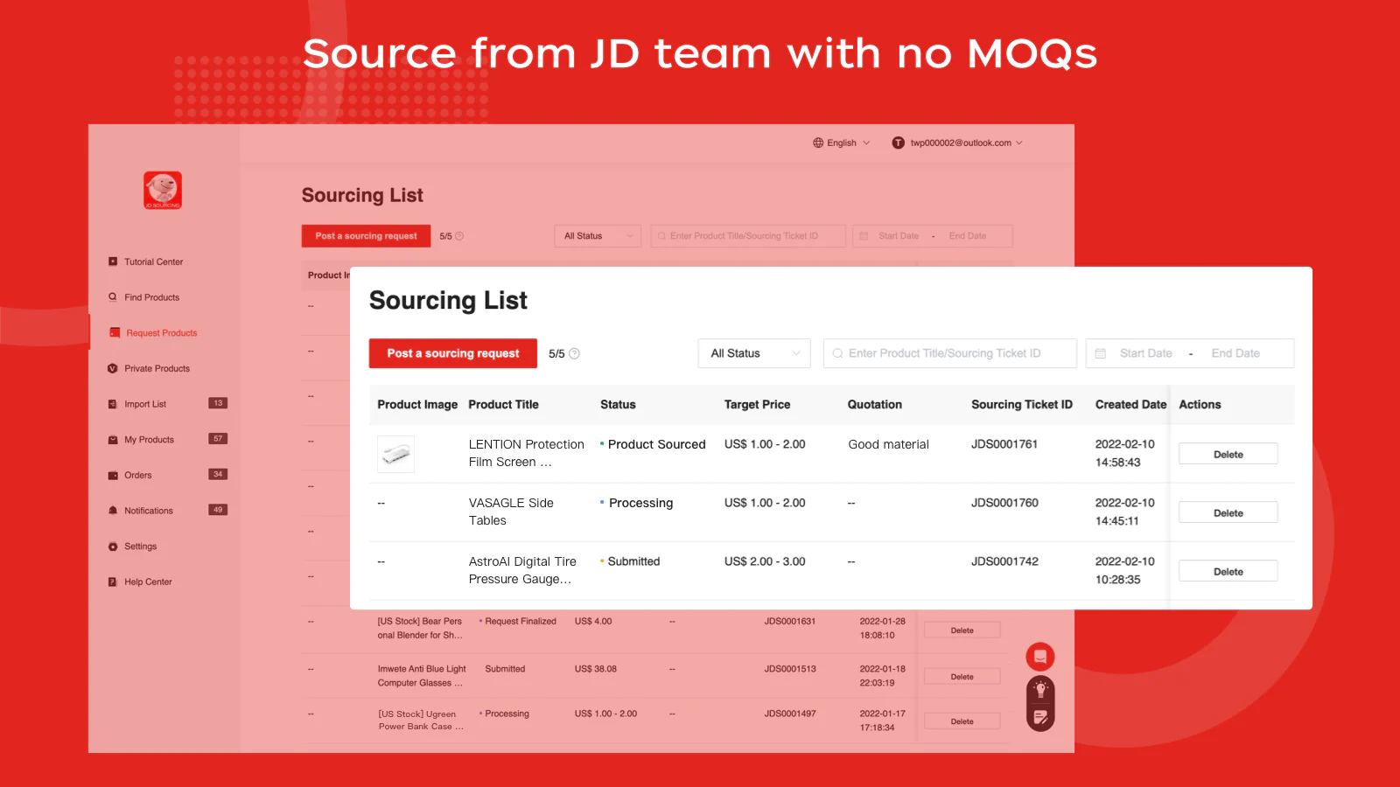Click the Import List badge 13
Viewport: 1400px width, 787px height.
(x=218, y=403)
